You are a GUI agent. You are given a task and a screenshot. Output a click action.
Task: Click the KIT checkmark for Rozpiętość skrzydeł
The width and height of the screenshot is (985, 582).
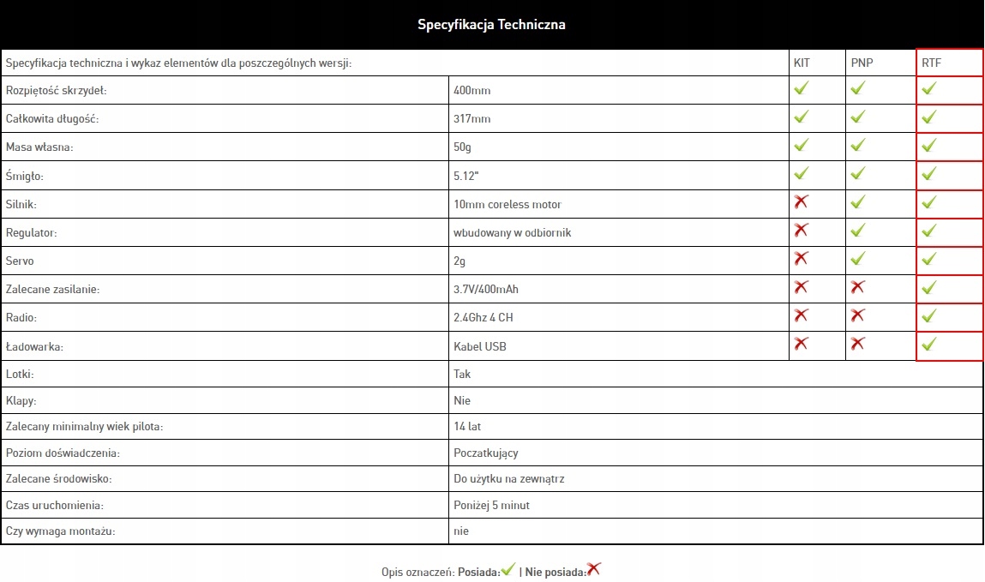click(802, 88)
